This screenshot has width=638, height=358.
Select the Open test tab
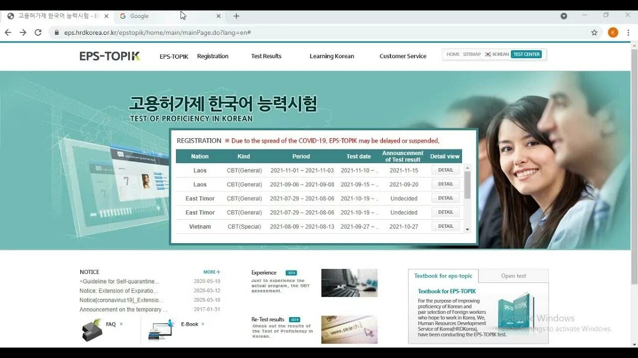pyautogui.click(x=513, y=276)
